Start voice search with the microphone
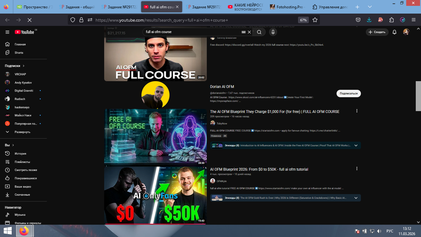Viewport: 421px width, 237px height. [273, 32]
